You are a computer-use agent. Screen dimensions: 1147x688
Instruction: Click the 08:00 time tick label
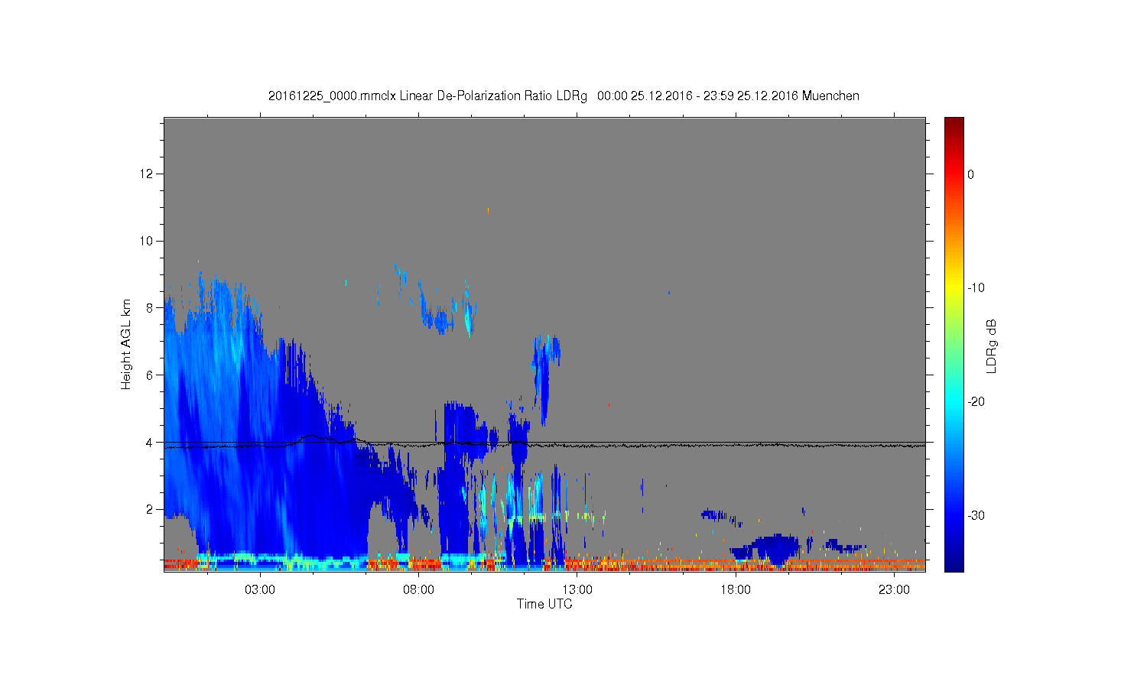point(418,590)
